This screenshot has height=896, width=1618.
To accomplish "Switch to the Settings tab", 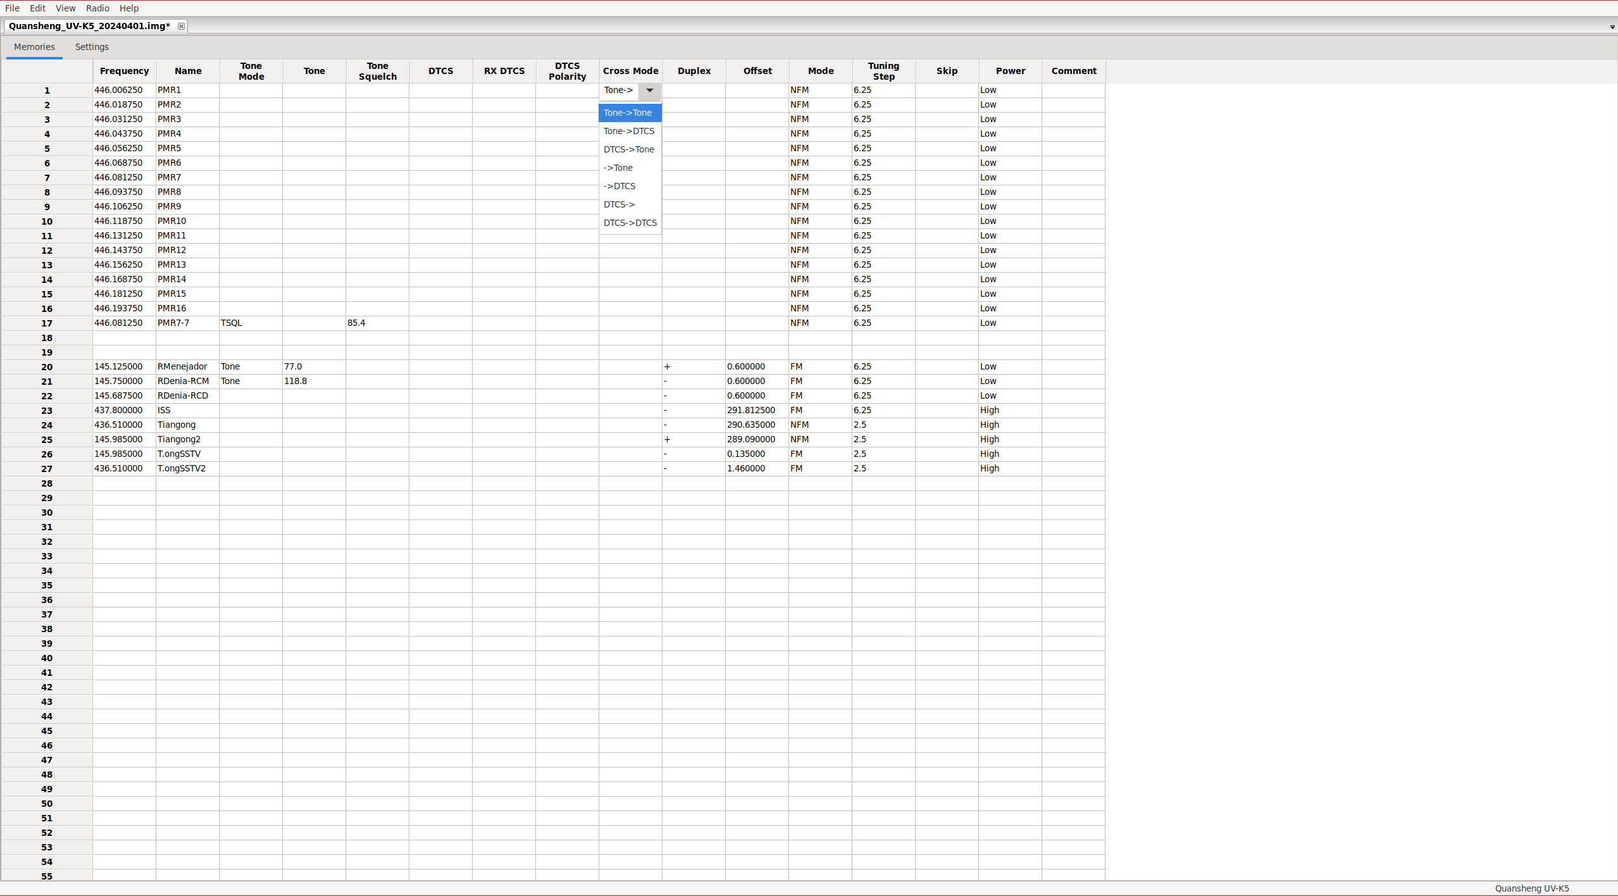I will (x=92, y=47).
